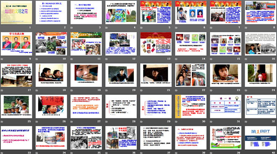
Task: Select slide 40 第1PPT thumbnail
Action: point(261,138)
